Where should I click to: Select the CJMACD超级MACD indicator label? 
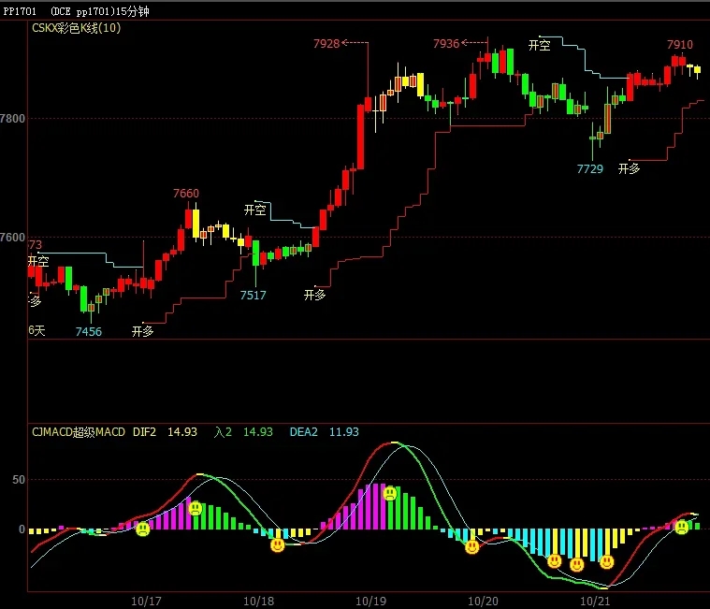79,432
